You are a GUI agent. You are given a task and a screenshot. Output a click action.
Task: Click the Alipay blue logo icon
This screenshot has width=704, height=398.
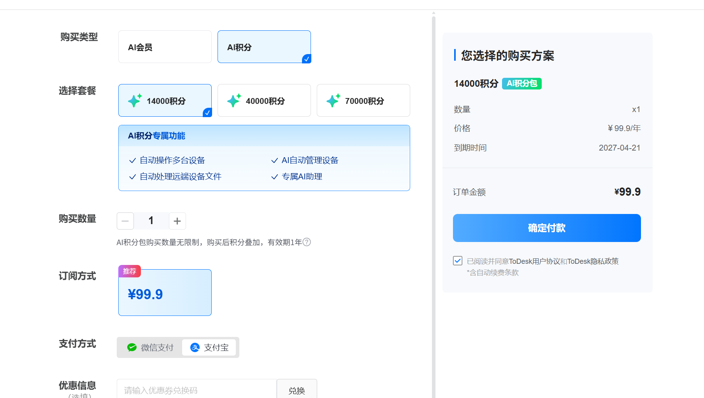click(x=195, y=347)
